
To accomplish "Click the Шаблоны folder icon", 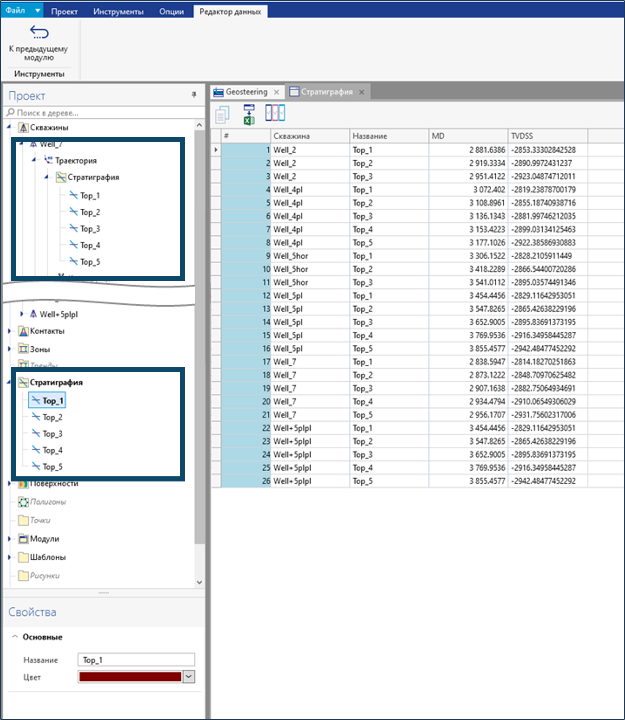I will (x=23, y=557).
